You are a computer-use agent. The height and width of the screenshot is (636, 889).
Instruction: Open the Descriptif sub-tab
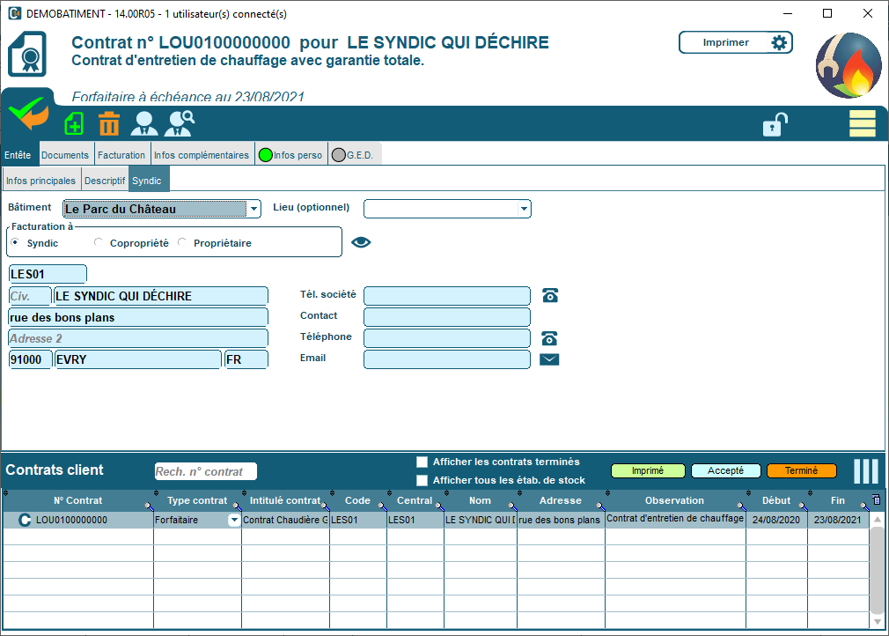tap(105, 181)
